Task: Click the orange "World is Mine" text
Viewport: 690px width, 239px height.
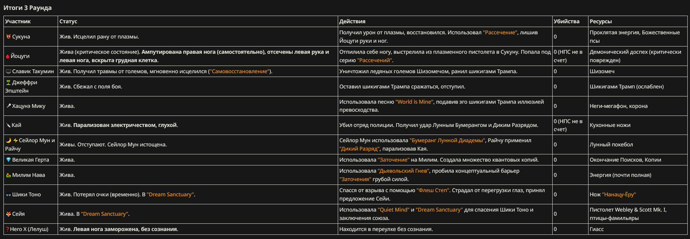Action: pyautogui.click(x=414, y=102)
